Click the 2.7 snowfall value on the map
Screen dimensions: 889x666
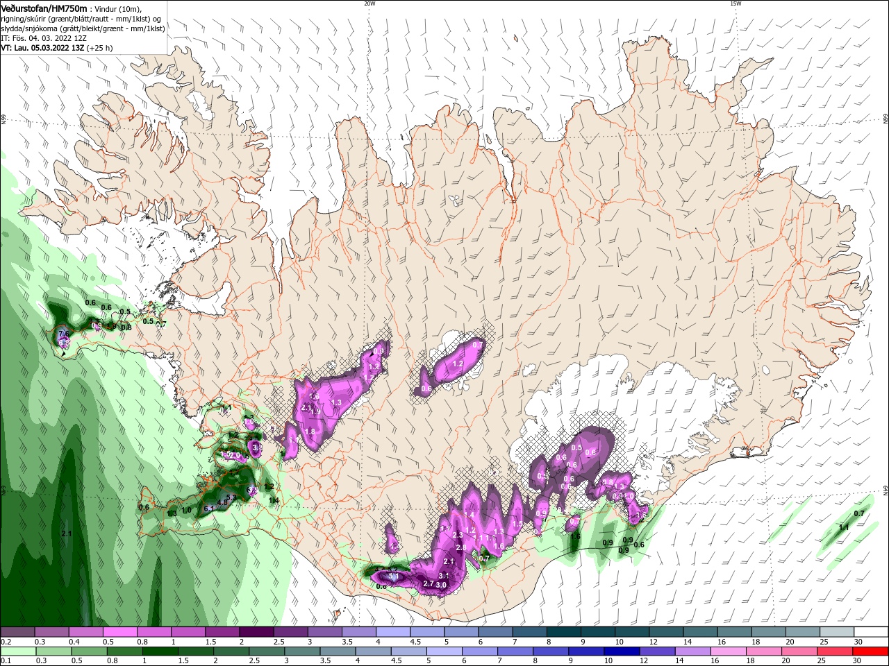coord(429,584)
